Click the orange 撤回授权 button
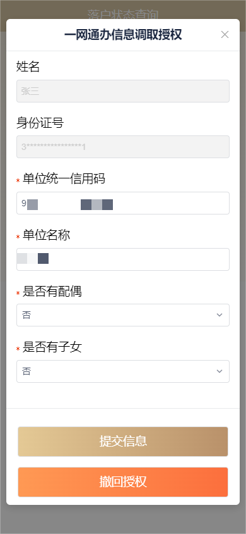 tap(123, 482)
